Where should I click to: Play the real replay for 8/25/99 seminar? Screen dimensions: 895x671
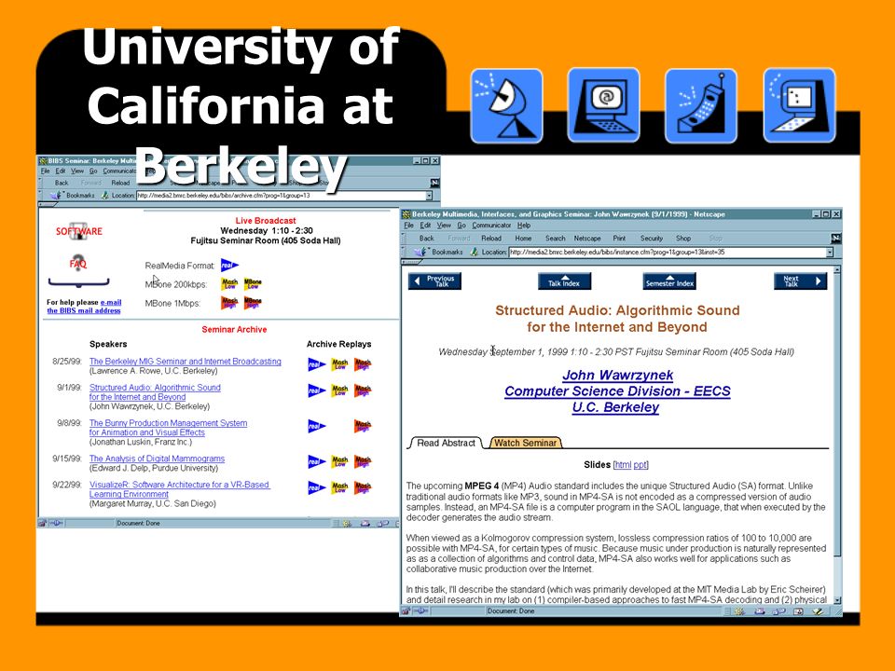tap(317, 364)
